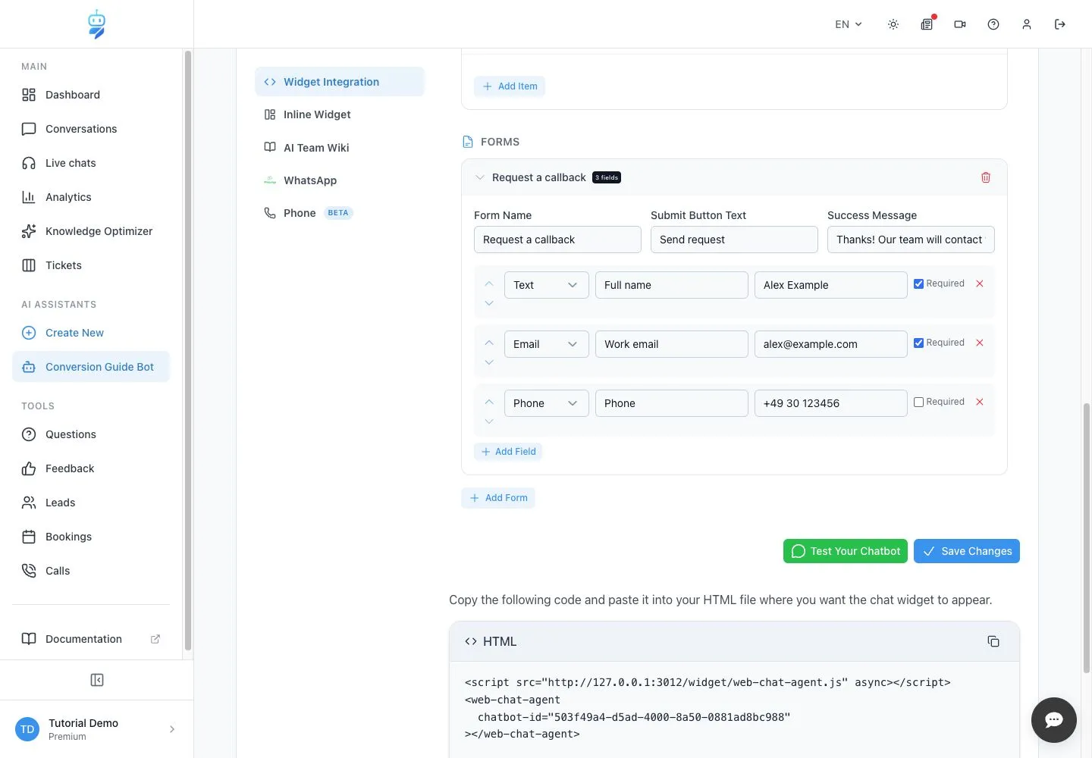Go to Dashboard in the sidebar
The height and width of the screenshot is (758, 1092).
(x=91, y=95)
